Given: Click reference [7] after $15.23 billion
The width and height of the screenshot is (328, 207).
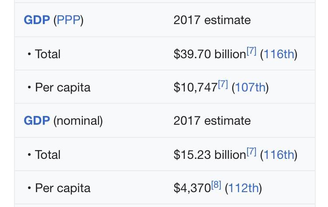Looking at the screenshot, I should tap(251, 152).
